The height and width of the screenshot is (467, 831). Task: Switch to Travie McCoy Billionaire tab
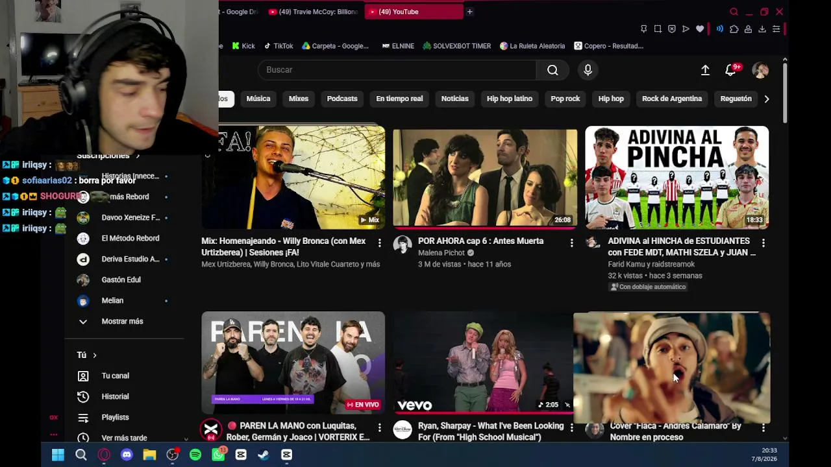(x=314, y=12)
